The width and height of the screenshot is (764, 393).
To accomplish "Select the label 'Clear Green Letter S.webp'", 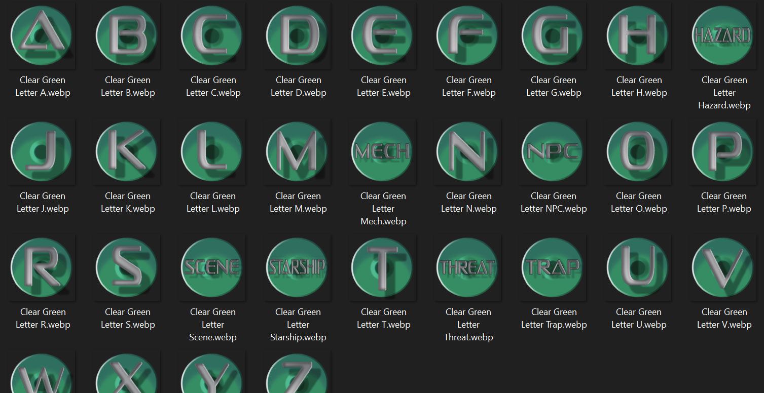I will 128,318.
